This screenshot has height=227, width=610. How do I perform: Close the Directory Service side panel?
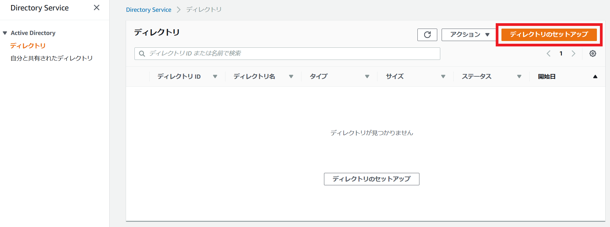96,7
